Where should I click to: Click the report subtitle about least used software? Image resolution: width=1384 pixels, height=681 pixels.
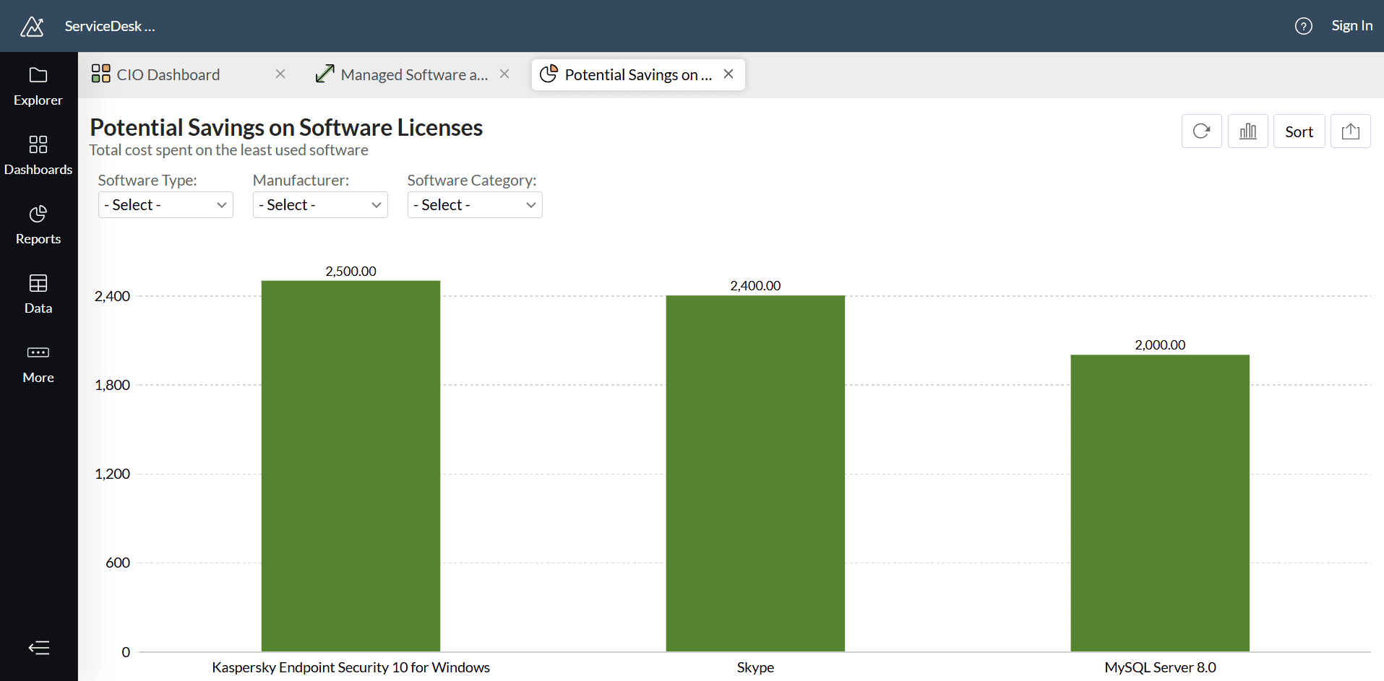228,150
